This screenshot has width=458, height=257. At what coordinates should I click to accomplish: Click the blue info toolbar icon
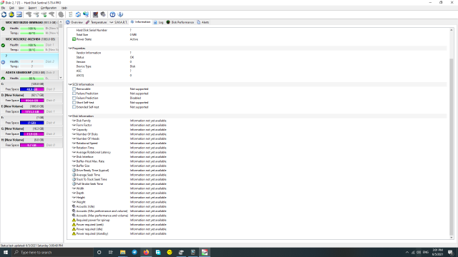pos(120,14)
